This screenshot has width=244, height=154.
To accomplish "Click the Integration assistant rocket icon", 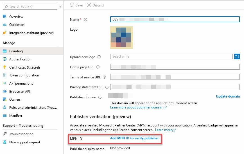I will click(x=5, y=33).
